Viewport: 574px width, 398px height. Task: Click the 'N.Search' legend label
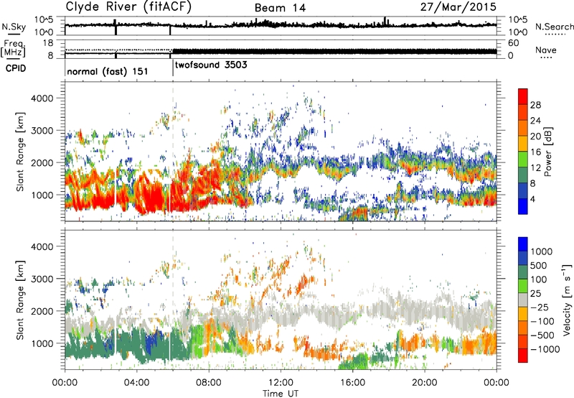pyautogui.click(x=554, y=27)
